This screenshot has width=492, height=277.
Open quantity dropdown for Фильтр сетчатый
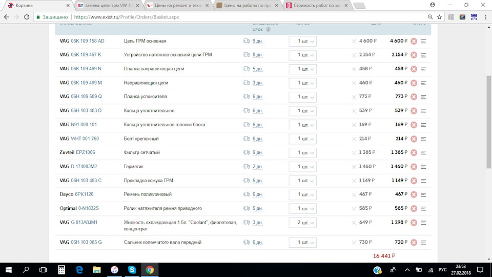pos(302,153)
